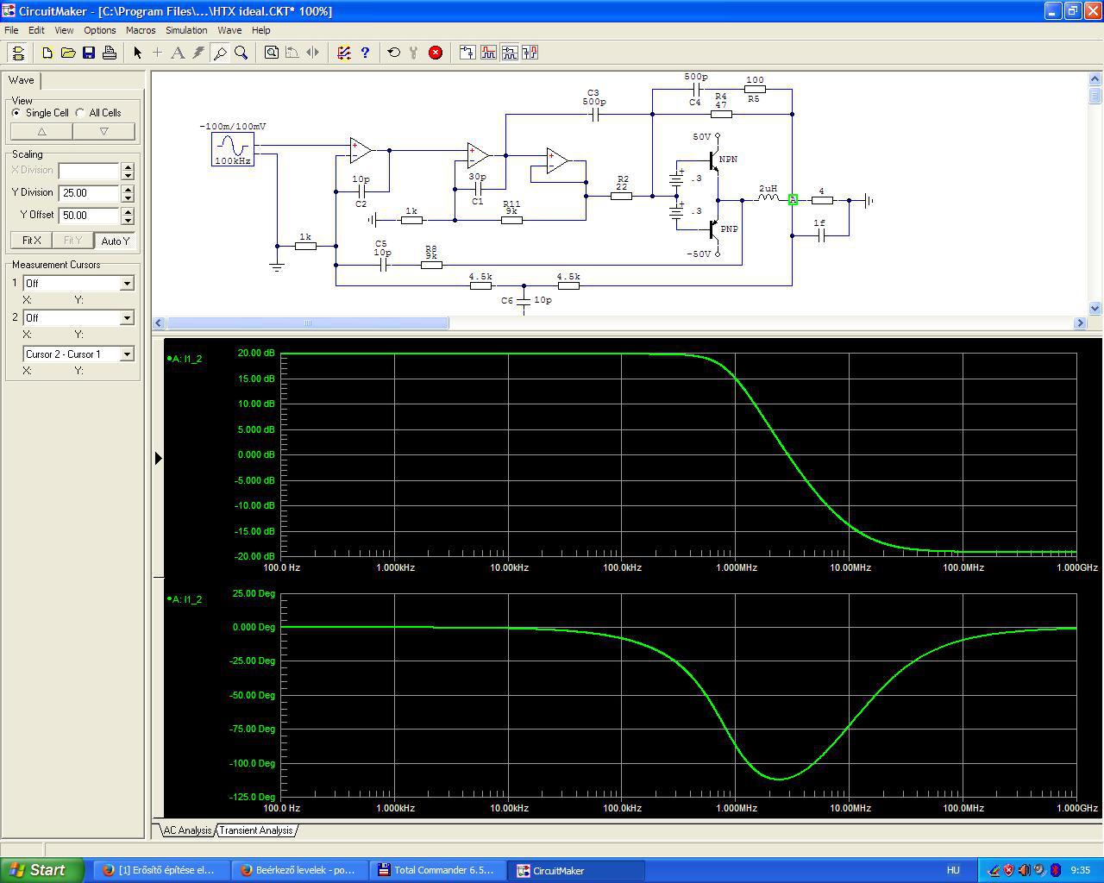
Task: Click the Y Offset input field
Action: coord(88,216)
